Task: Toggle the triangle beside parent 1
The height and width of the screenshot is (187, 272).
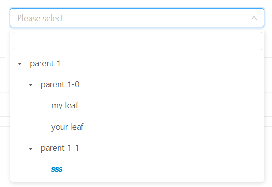Action: tap(20, 64)
